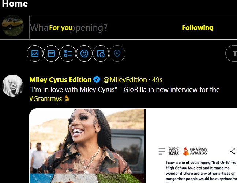Open the GloRilla photo in the tweet
This screenshot has height=183, width=237.
click(x=87, y=141)
